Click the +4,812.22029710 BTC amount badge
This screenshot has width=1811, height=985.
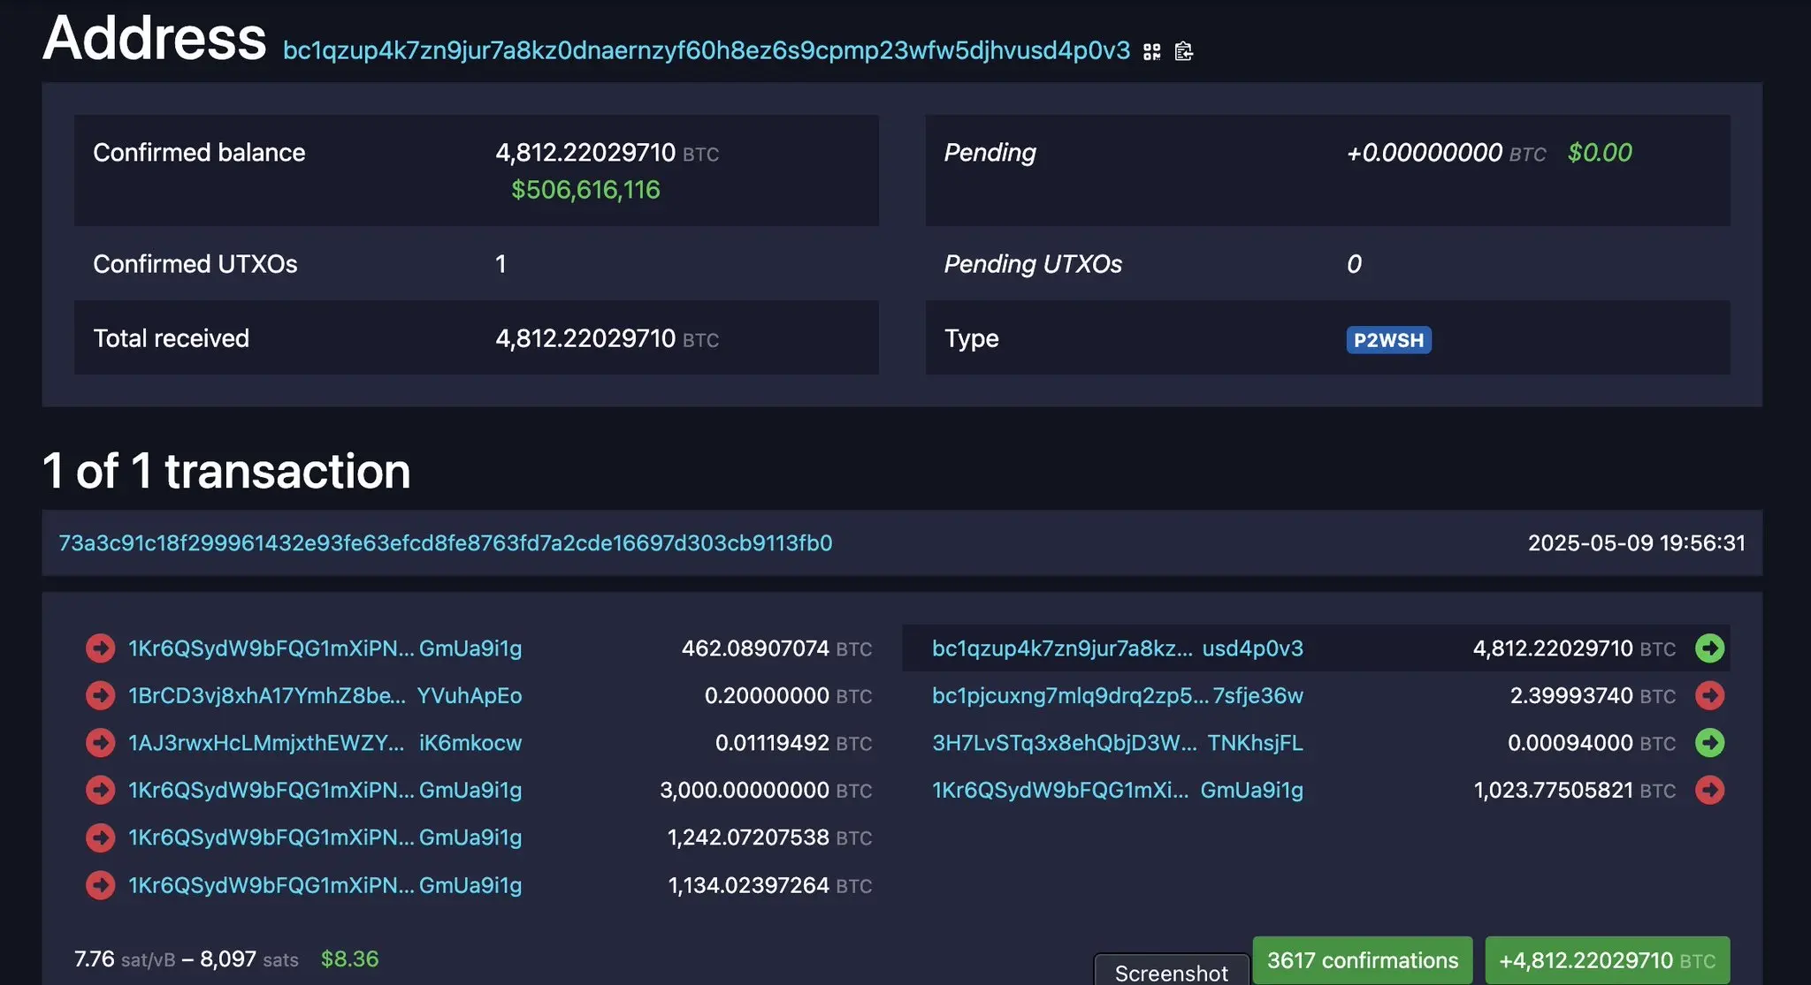pos(1606,960)
